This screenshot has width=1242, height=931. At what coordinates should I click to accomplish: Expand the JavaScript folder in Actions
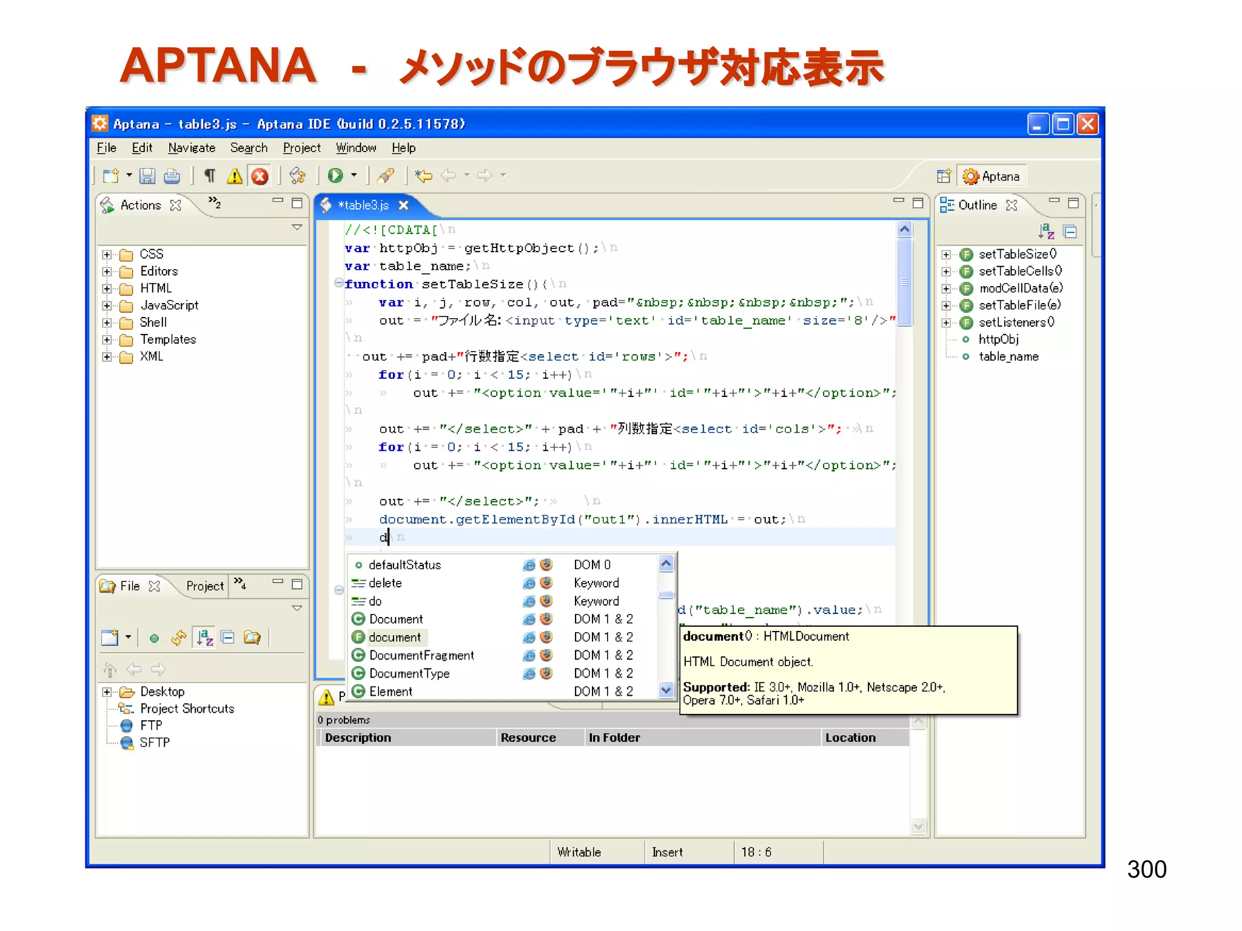107,305
